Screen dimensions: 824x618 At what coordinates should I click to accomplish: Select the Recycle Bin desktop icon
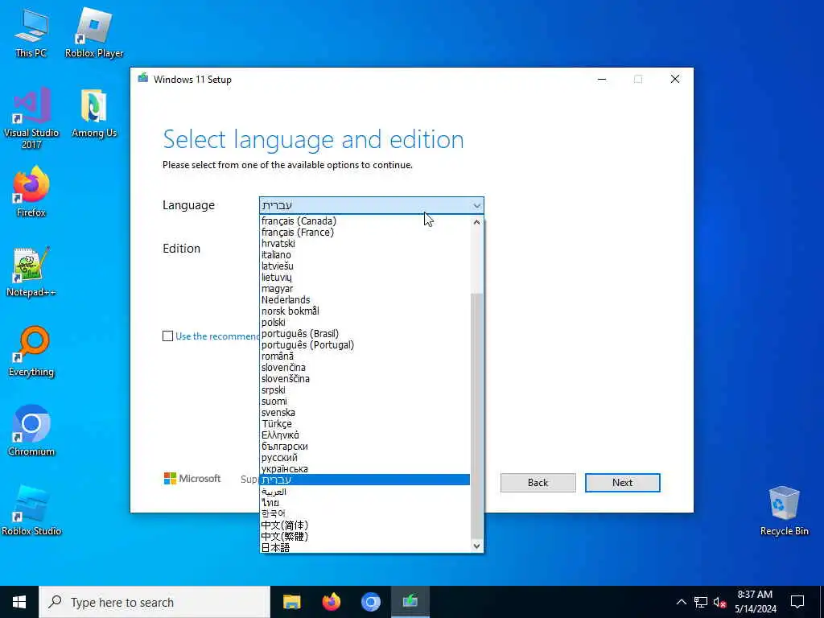(x=784, y=510)
